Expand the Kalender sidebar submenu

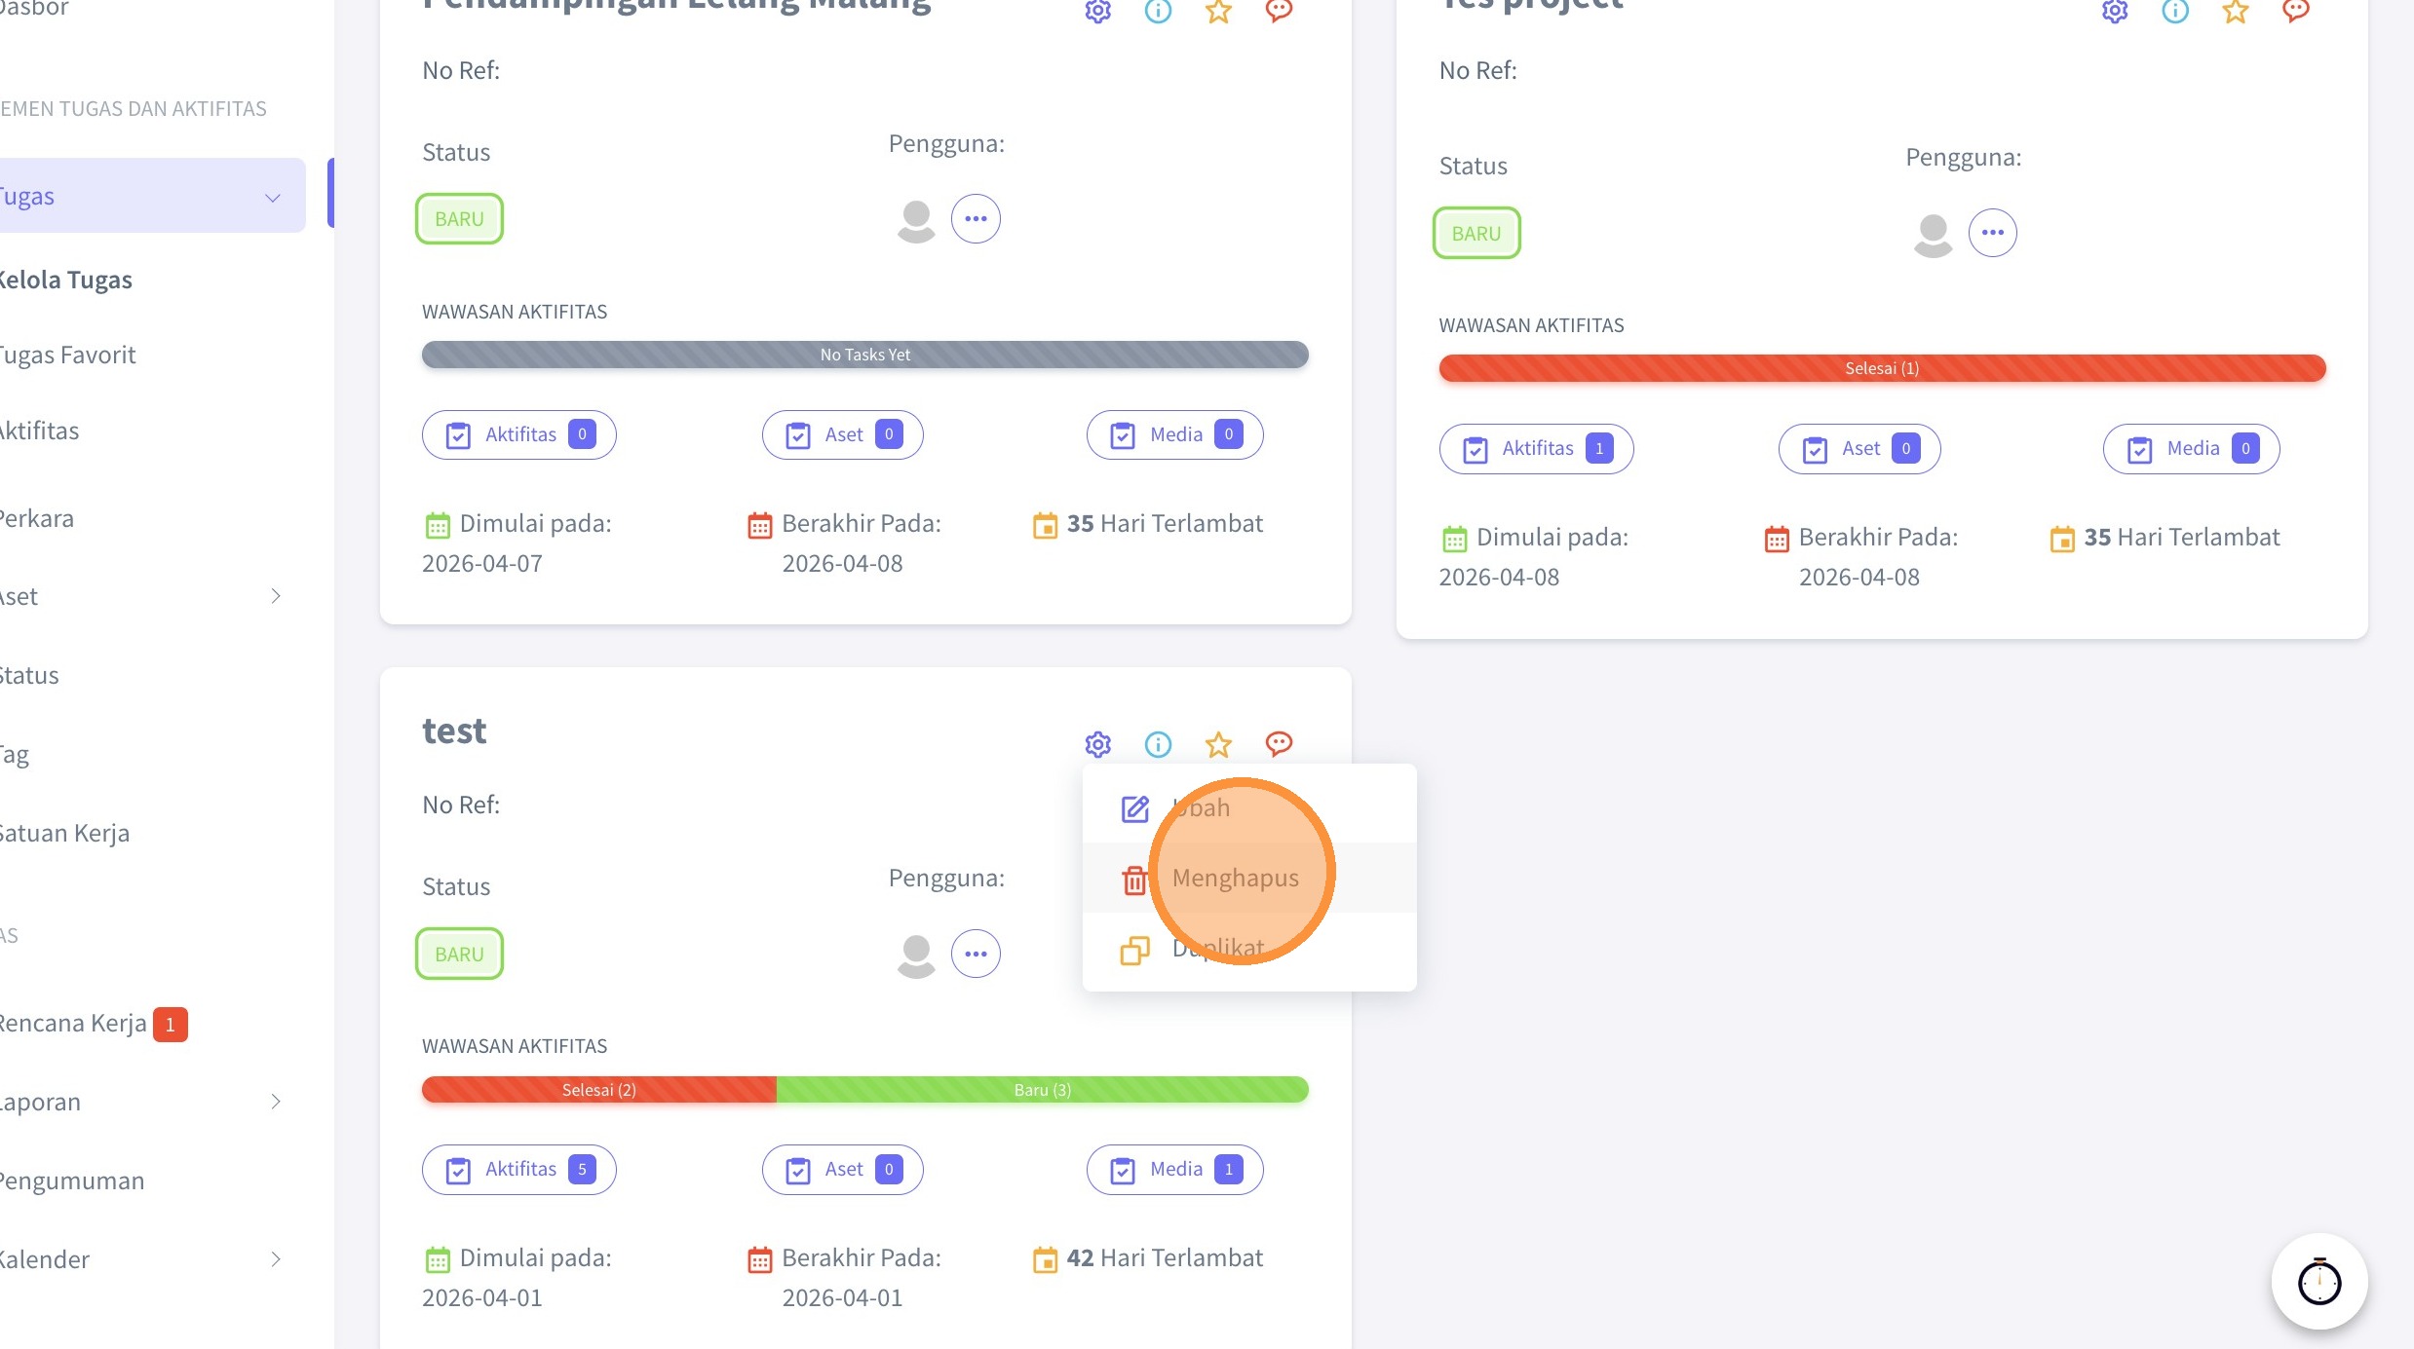(276, 1259)
